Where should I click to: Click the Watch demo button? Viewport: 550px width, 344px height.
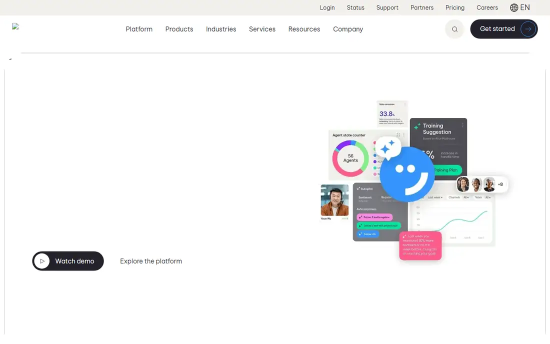click(x=68, y=261)
